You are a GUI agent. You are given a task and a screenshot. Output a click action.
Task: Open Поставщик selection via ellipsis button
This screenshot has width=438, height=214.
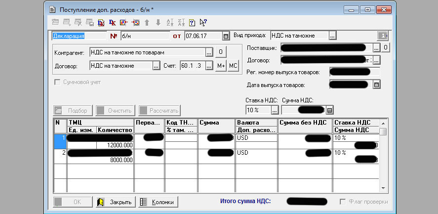[x=376, y=47]
